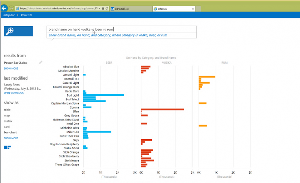
Task: Click the chart title On Hand by Category
Action: coord(151,58)
